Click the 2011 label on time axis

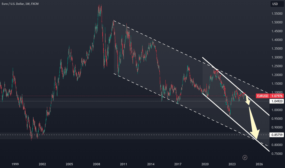tap(124, 164)
